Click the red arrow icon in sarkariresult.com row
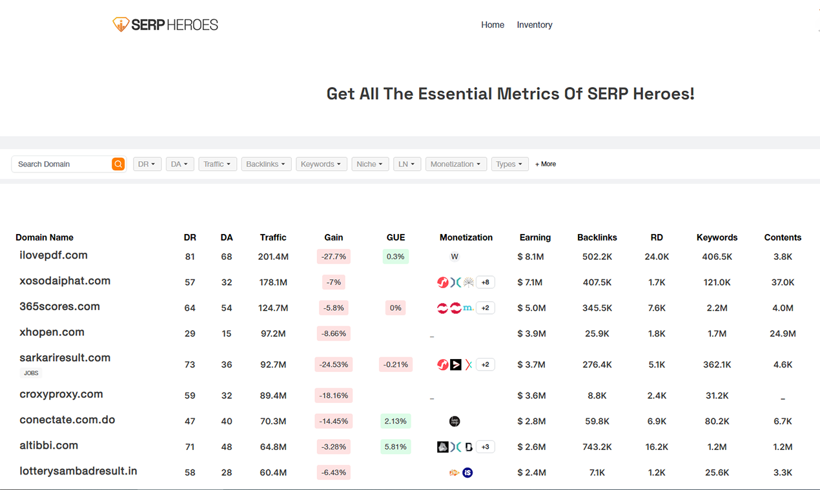Screen dimensions: 820x490 coord(443,365)
